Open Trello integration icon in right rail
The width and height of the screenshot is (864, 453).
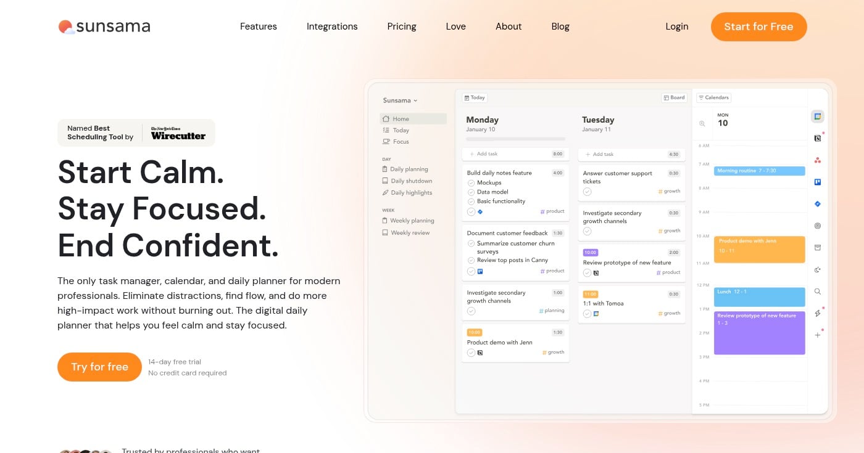tap(817, 182)
